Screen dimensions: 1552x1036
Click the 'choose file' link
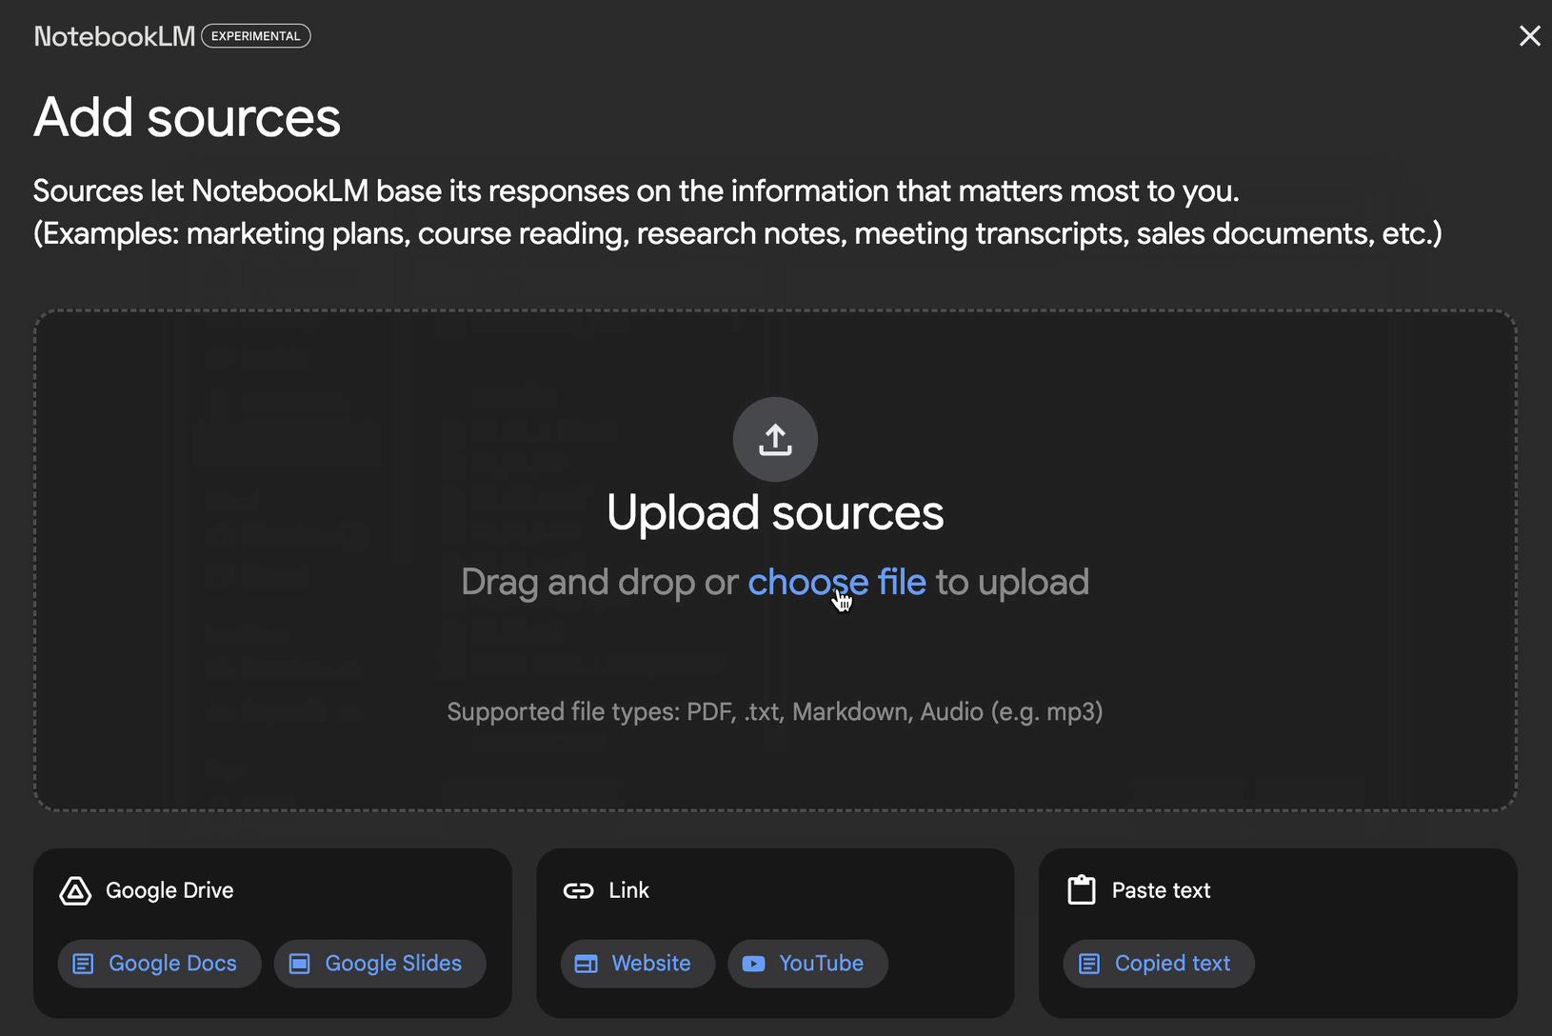837,582
